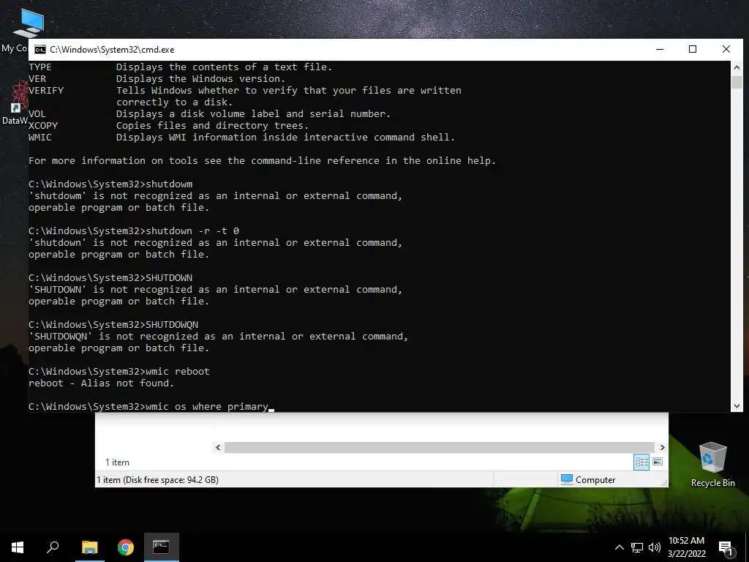Click Explorer horizontal scrollbar right arrow
Image resolution: width=749 pixels, height=562 pixels.
[662, 447]
